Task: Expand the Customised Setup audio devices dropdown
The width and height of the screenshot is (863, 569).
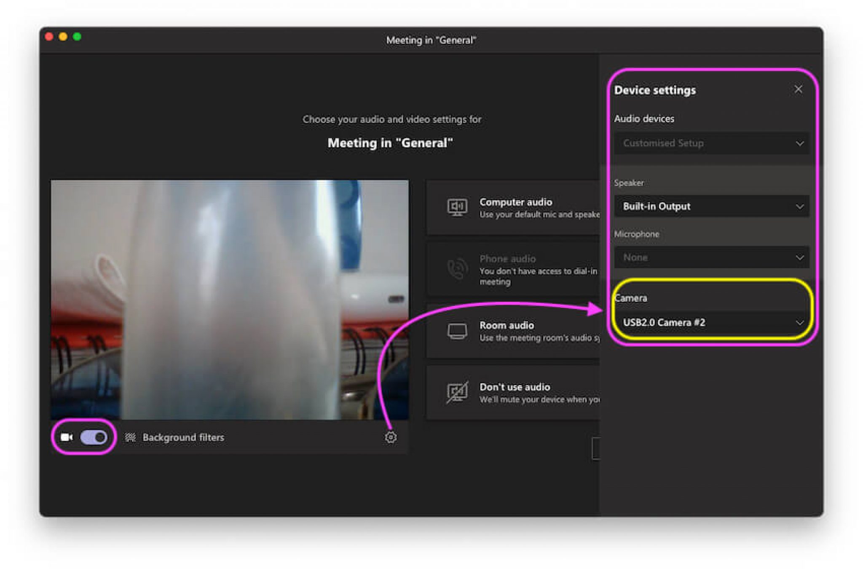Action: 711,143
